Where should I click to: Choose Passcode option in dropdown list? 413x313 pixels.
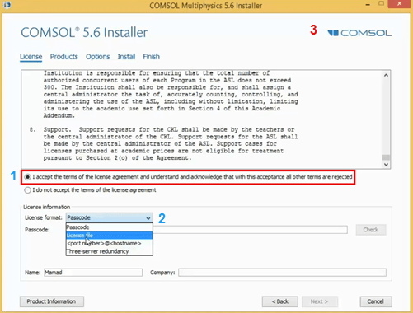point(109,227)
